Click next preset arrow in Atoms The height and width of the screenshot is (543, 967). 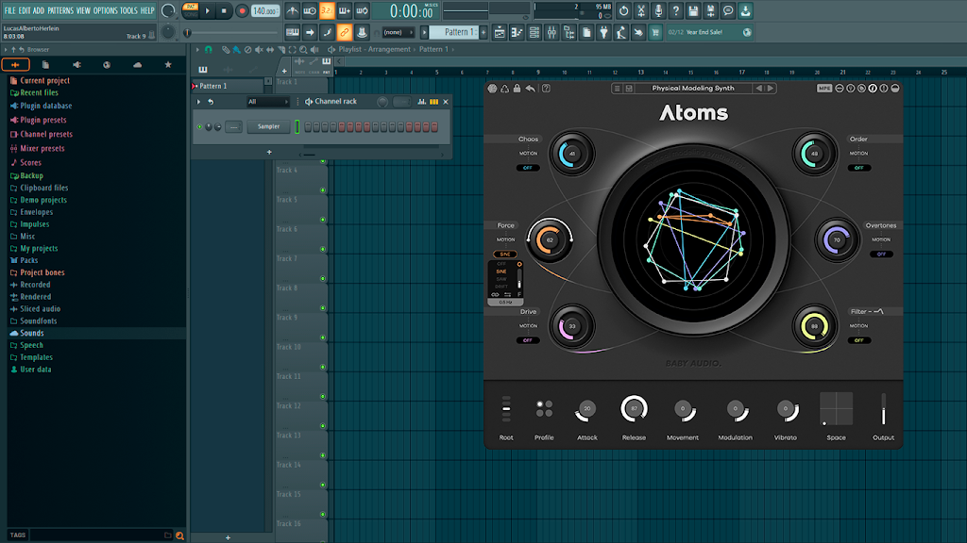[x=771, y=88]
